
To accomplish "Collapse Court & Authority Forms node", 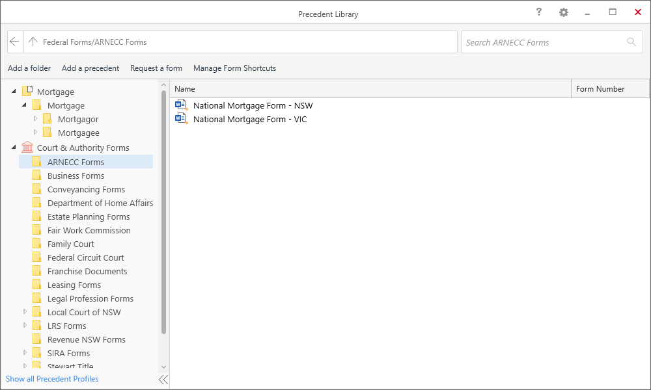I will [x=14, y=147].
